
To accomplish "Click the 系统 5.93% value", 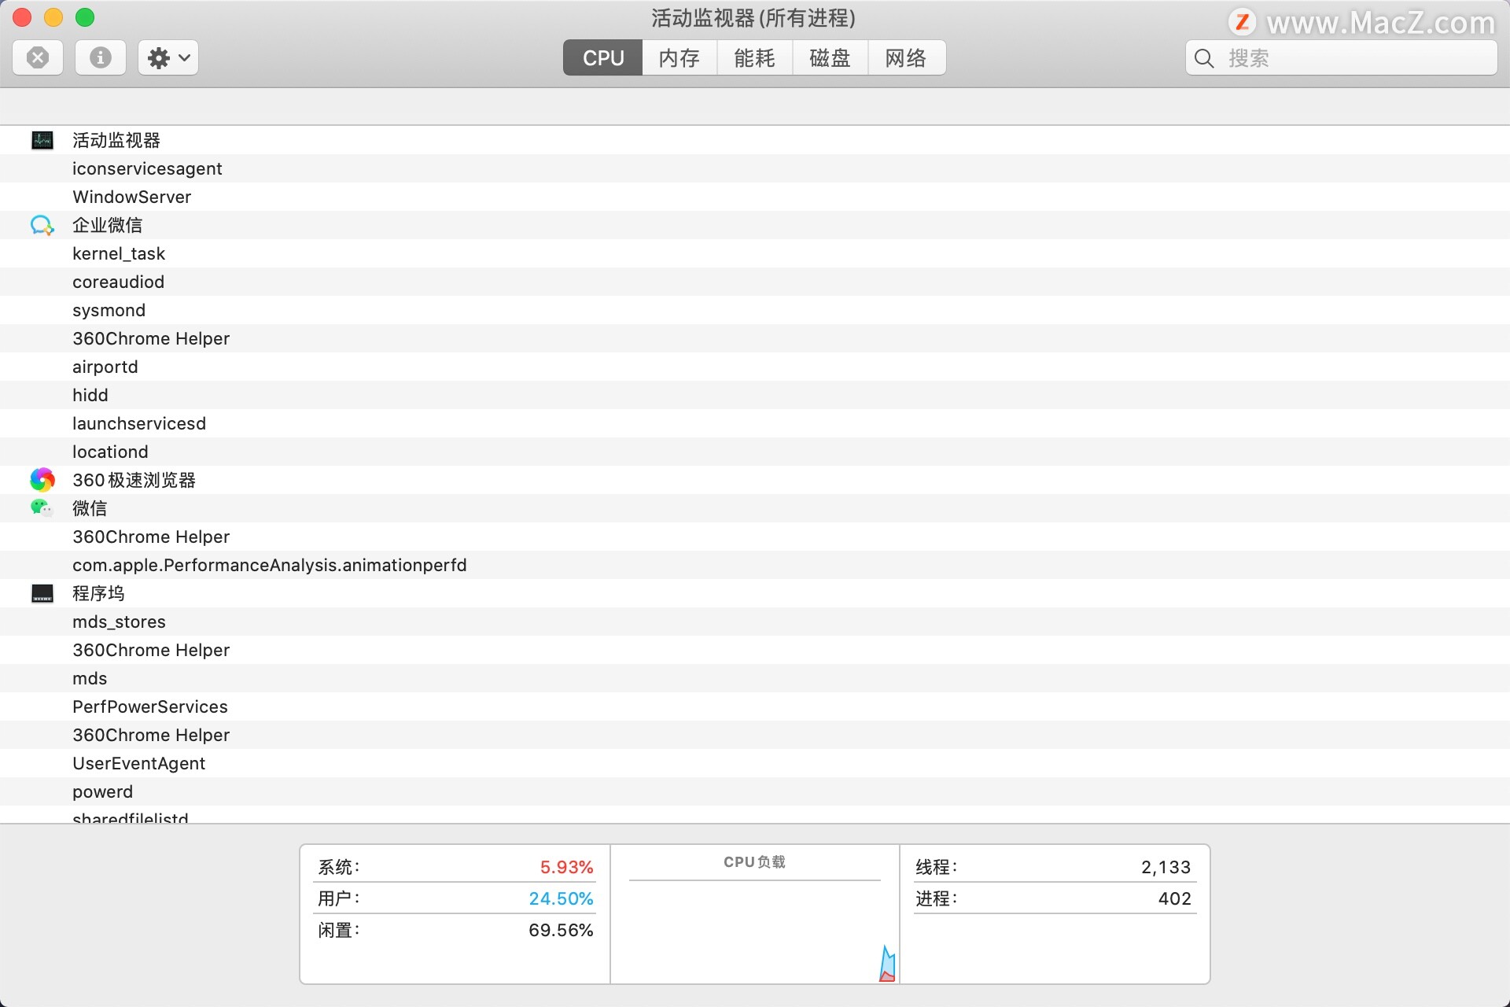I will pos(566,867).
